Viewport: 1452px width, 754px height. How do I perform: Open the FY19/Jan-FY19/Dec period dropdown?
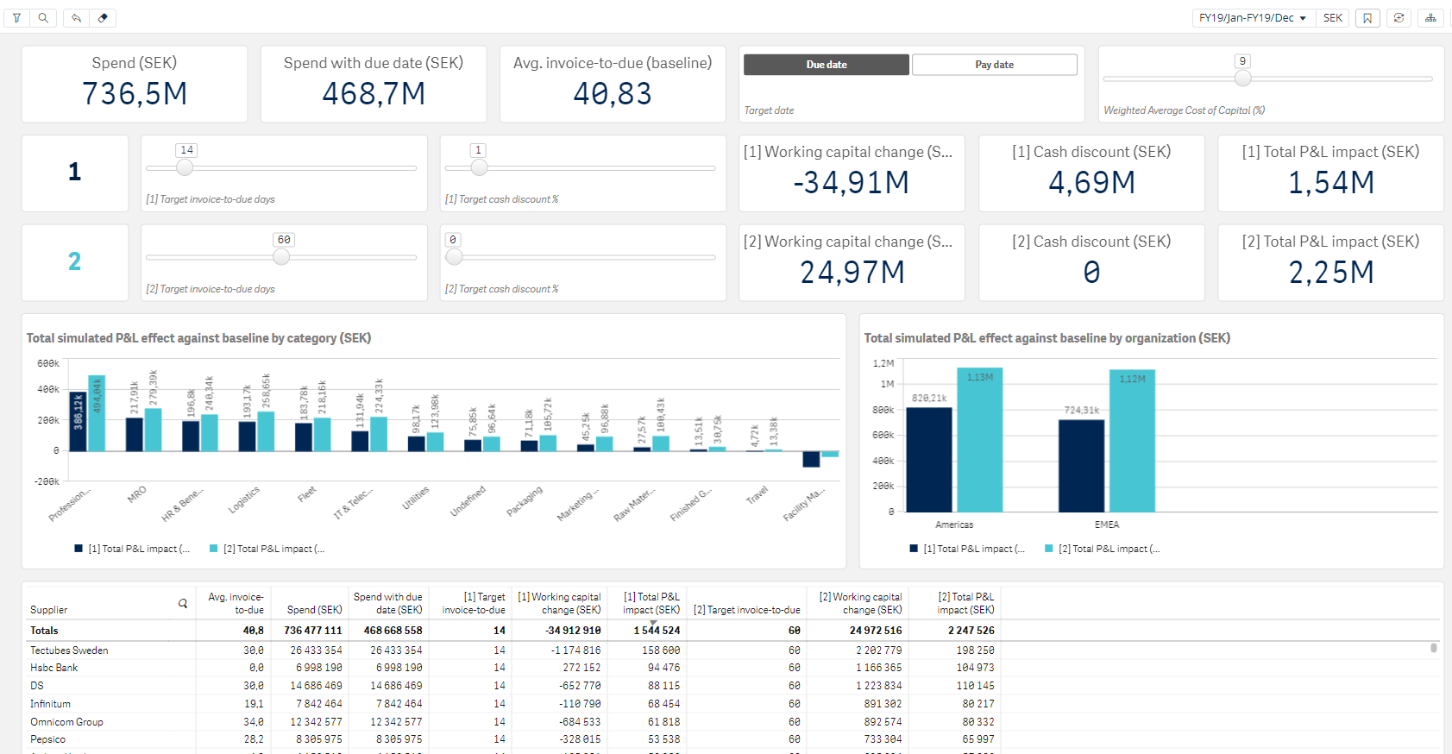1252,18
